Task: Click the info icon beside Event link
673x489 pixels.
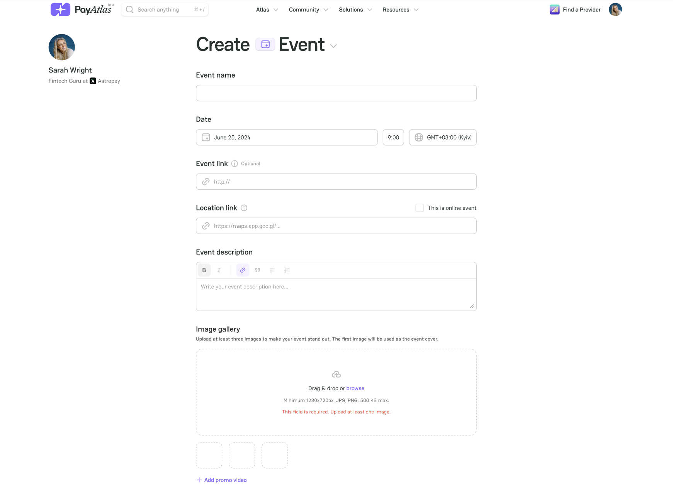Action: [x=235, y=164]
